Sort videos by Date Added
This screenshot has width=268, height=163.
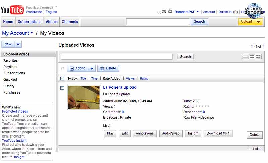[x=112, y=79]
